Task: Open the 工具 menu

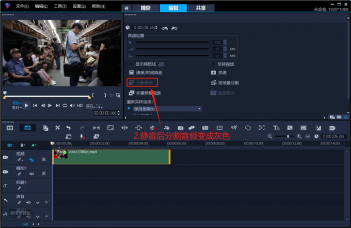Action: tap(60, 6)
